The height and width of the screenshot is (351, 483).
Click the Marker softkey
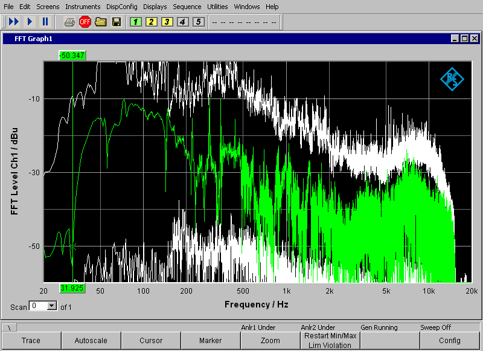pyautogui.click(x=210, y=341)
